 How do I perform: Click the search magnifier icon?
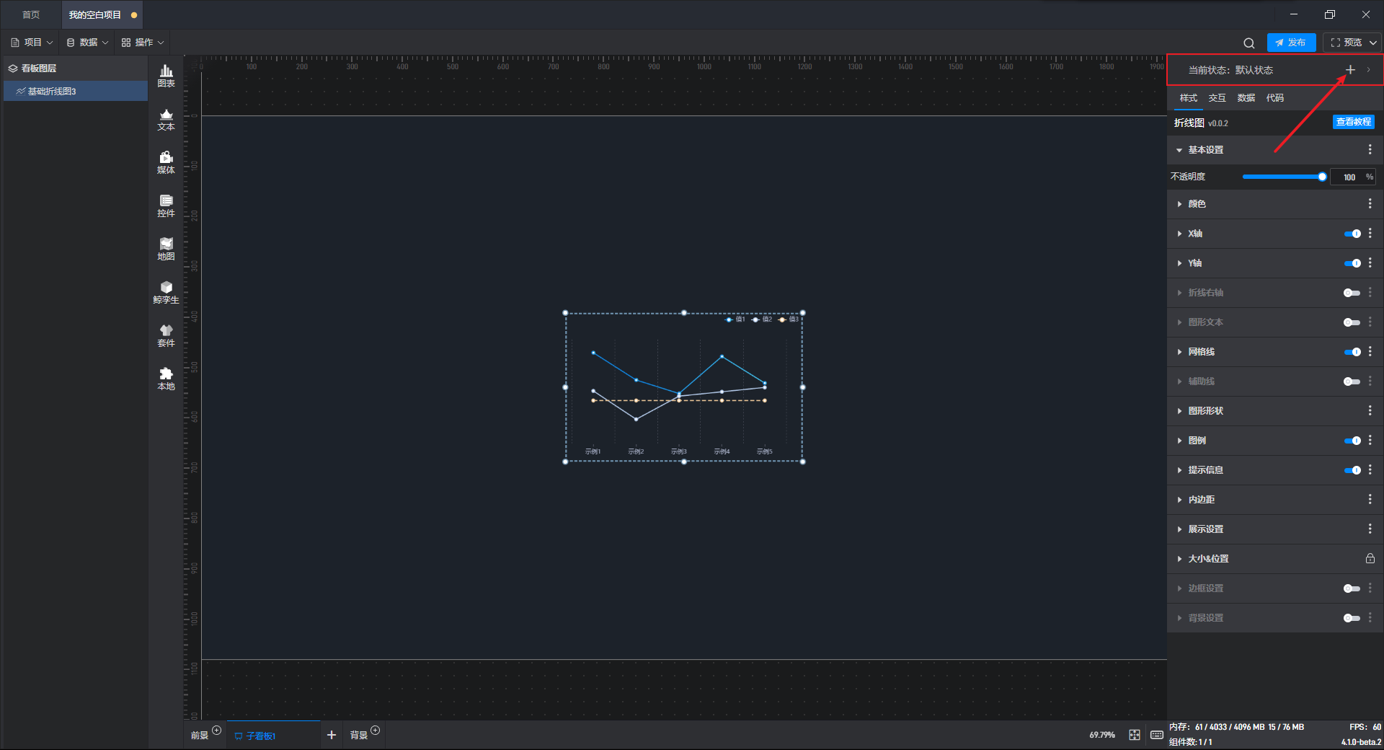click(1249, 43)
